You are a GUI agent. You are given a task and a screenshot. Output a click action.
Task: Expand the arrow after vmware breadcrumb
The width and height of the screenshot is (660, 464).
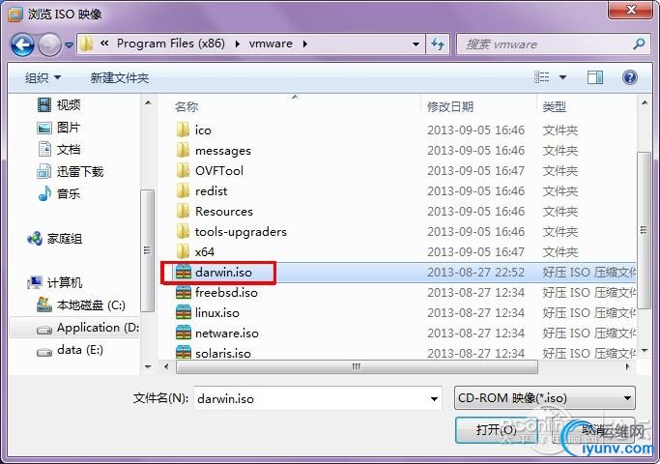[x=304, y=43]
